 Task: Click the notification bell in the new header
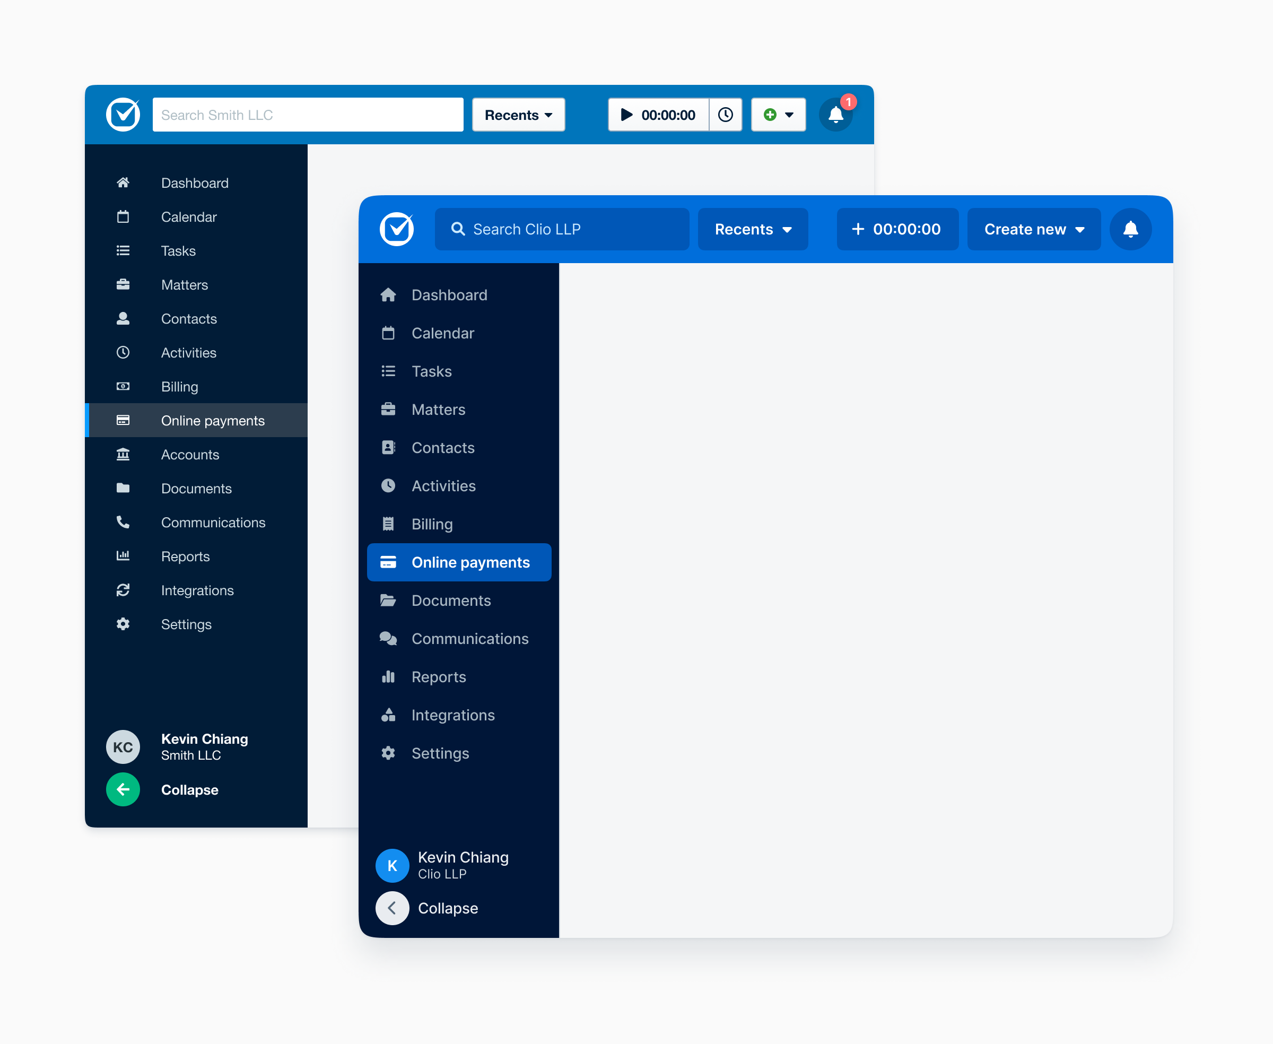click(x=1130, y=229)
